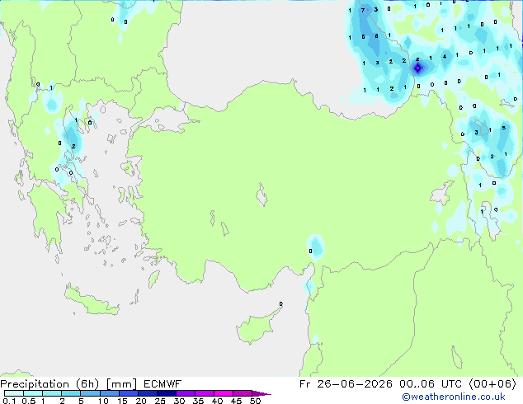Click the 2–5 mm legend swatch
The image size is (523, 404).
[71, 393]
